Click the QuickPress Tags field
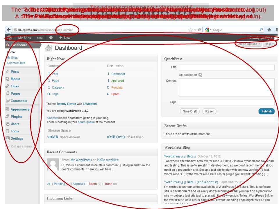Viewport: 279px width, 209px height. 227,102
